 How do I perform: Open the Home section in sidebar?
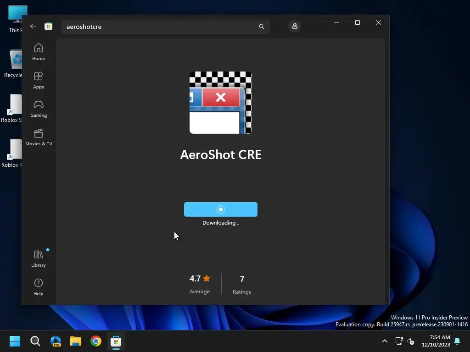click(x=39, y=52)
